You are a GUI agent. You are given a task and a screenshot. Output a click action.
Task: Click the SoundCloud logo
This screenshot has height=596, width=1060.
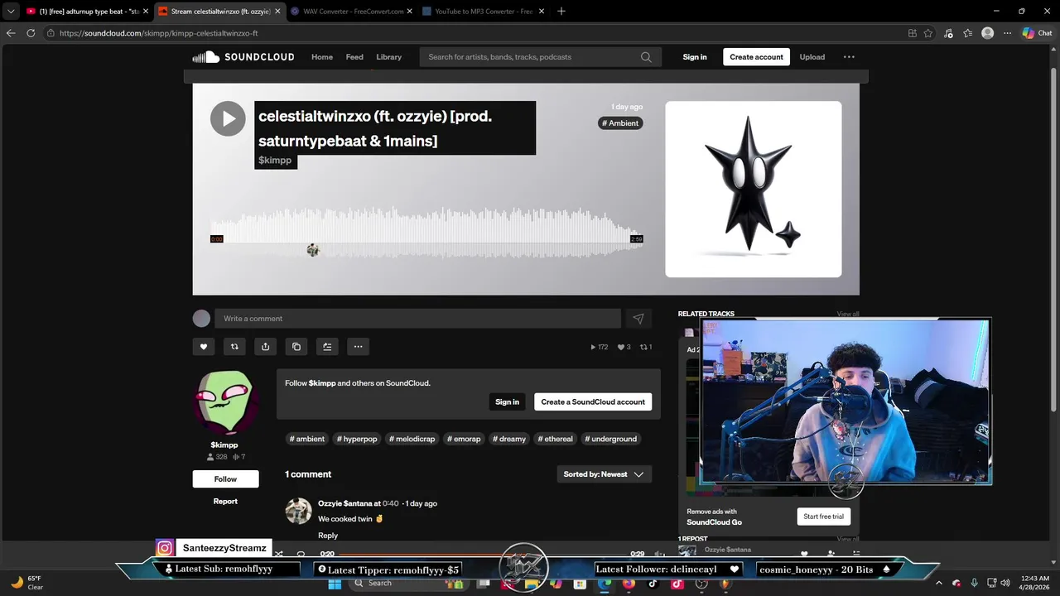[x=243, y=57]
